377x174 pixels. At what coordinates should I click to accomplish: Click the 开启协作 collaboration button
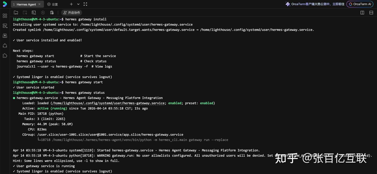[x=71, y=13]
